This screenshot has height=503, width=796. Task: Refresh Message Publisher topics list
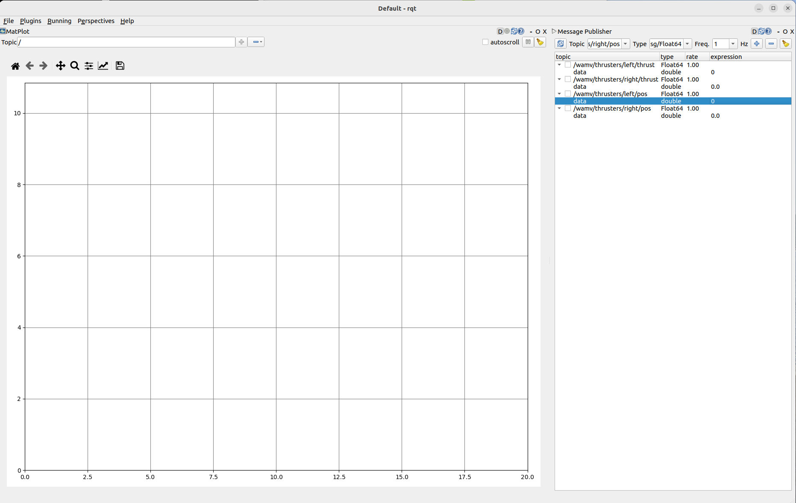click(x=561, y=44)
